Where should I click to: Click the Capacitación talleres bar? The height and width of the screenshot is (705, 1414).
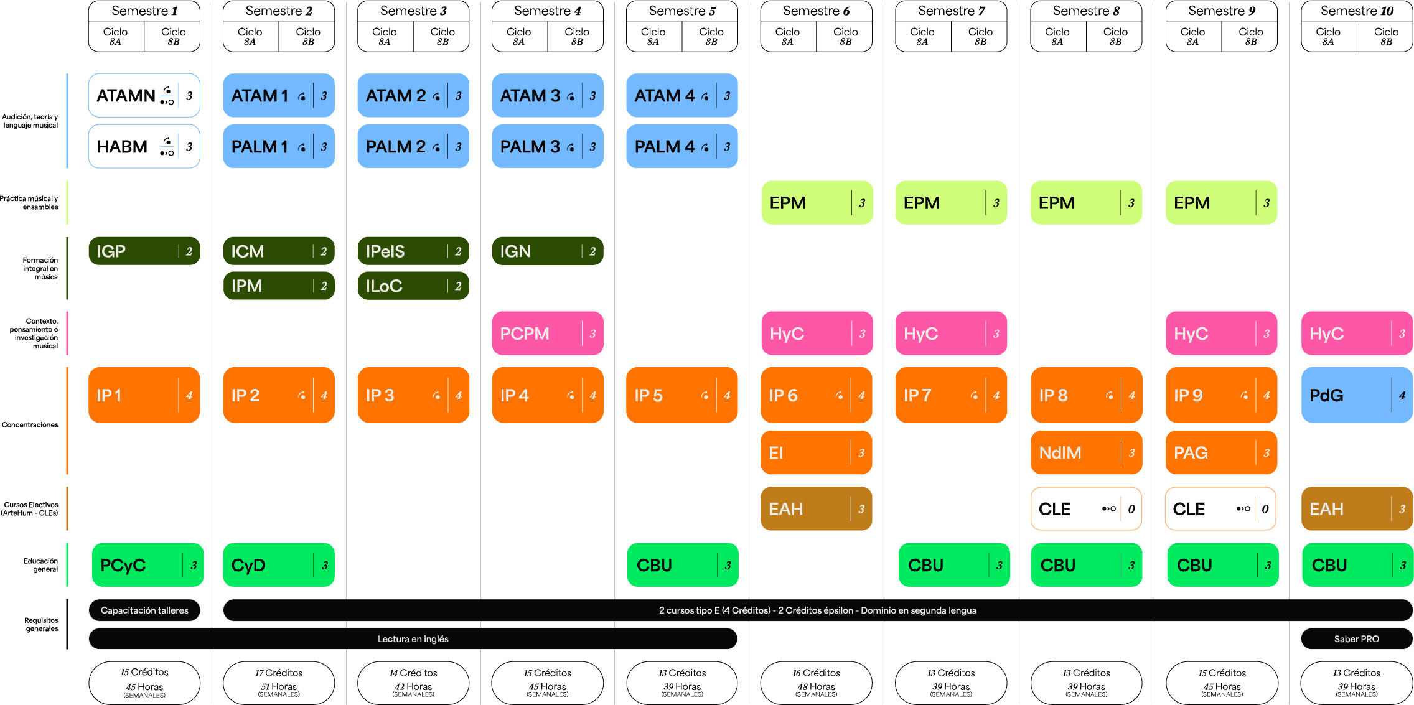pos(144,610)
